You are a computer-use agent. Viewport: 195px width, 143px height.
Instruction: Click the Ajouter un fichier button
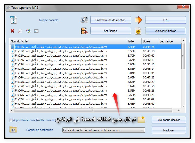pyautogui.click(x=165, y=31)
